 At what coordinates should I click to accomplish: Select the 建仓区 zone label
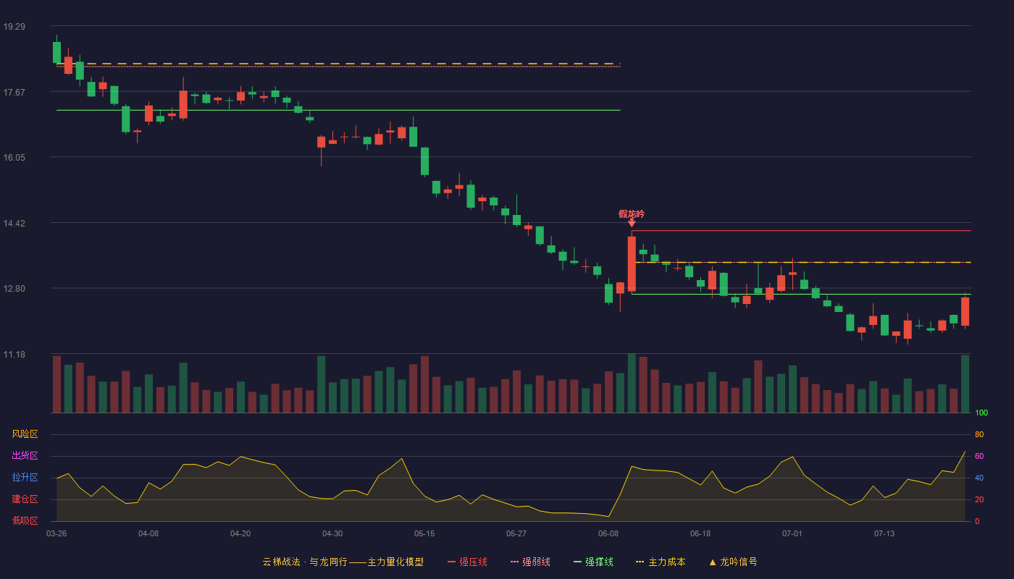(25, 499)
